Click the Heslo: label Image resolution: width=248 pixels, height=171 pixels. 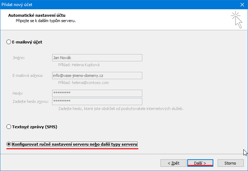click(x=18, y=93)
